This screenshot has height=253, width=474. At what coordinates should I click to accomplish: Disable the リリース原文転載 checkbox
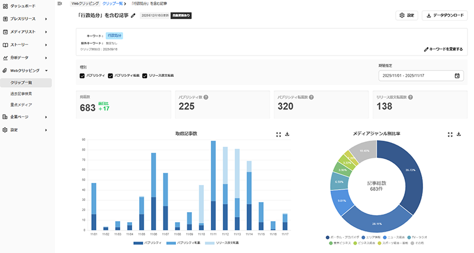[x=144, y=76]
